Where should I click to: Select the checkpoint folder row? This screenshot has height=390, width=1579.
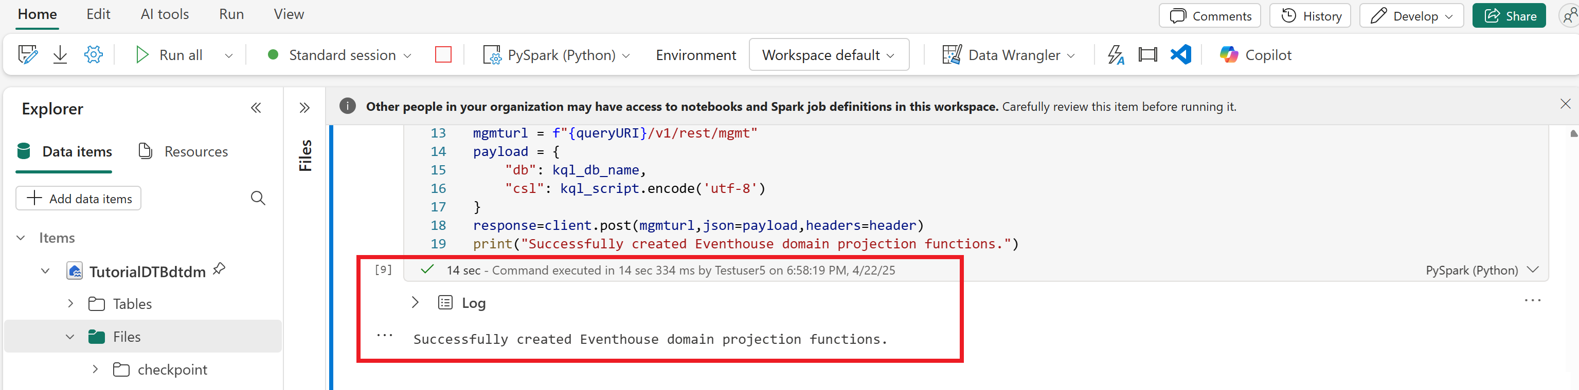pyautogui.click(x=142, y=370)
